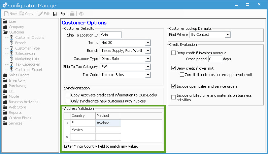
Task: Select Branch under Customer folder
Action: coord(18,43)
